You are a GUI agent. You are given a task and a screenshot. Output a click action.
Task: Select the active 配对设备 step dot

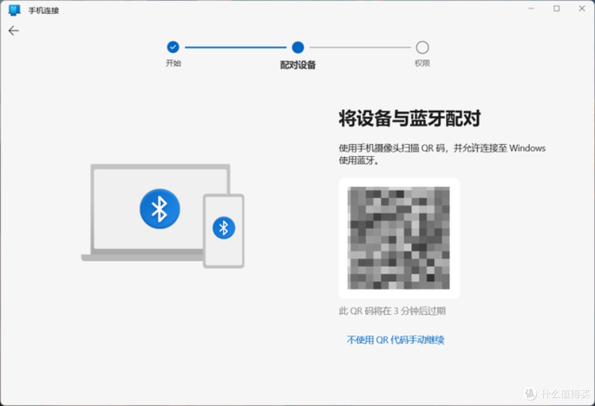[x=297, y=47]
